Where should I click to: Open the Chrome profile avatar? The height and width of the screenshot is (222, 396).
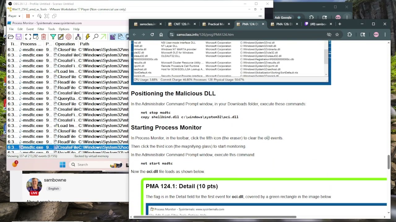[376, 35]
